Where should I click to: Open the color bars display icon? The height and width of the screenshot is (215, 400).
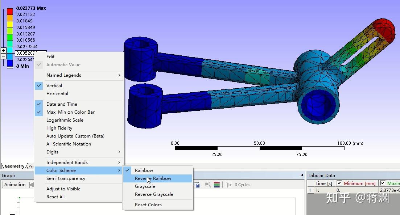coord(217,185)
